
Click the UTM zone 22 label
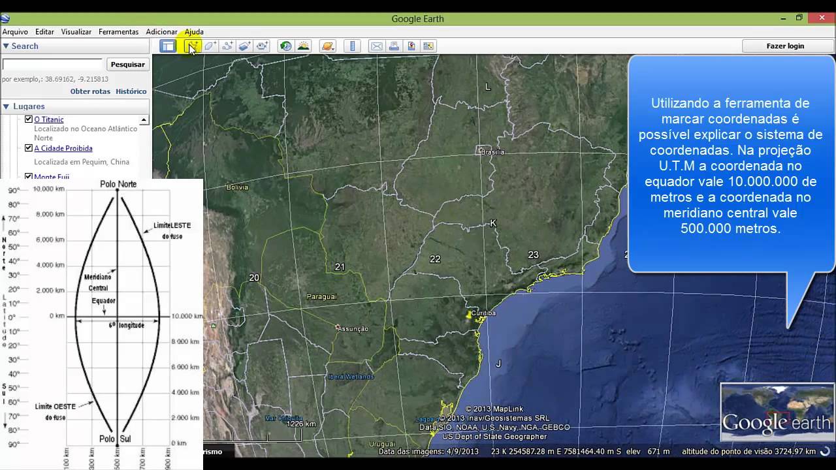click(x=435, y=259)
